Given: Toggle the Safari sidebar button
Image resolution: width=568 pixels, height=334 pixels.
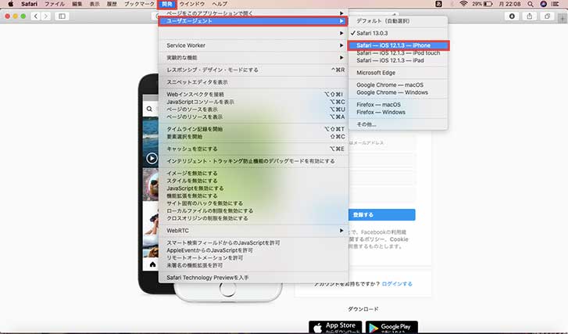Looking at the screenshot, I should pyautogui.click(x=62, y=16).
